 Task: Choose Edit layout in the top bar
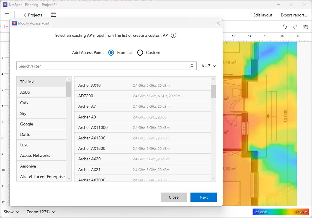point(263,15)
